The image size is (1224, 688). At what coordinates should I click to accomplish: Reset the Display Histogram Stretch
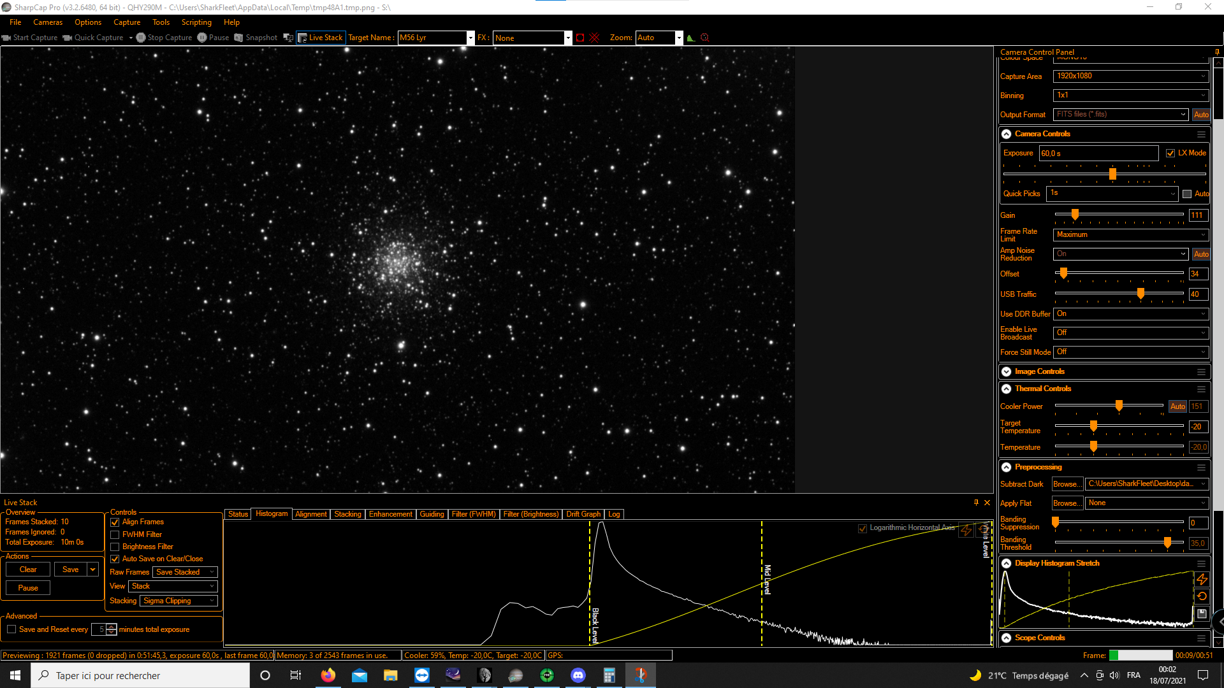pos(1202,596)
